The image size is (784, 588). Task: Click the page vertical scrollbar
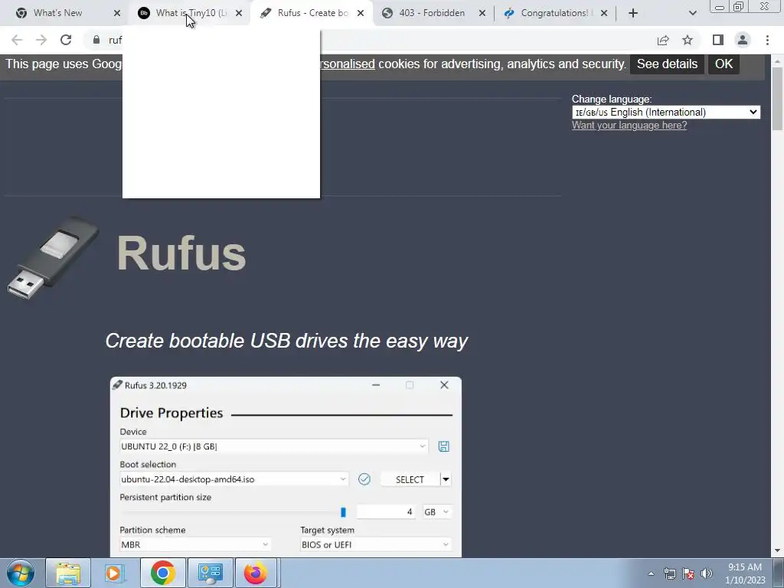click(777, 99)
